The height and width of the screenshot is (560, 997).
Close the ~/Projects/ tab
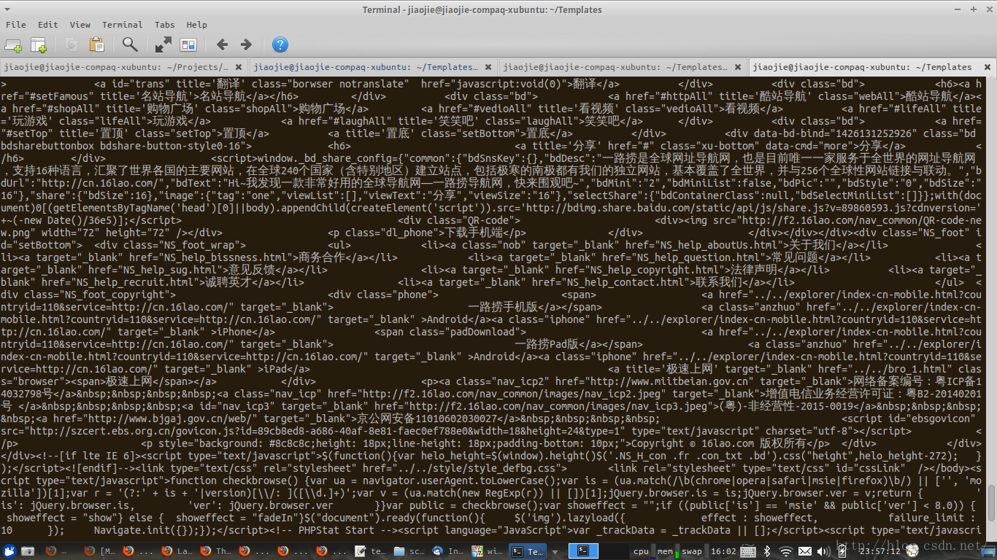tap(239, 67)
